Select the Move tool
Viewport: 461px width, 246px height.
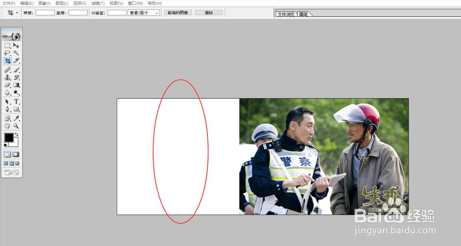point(16,46)
